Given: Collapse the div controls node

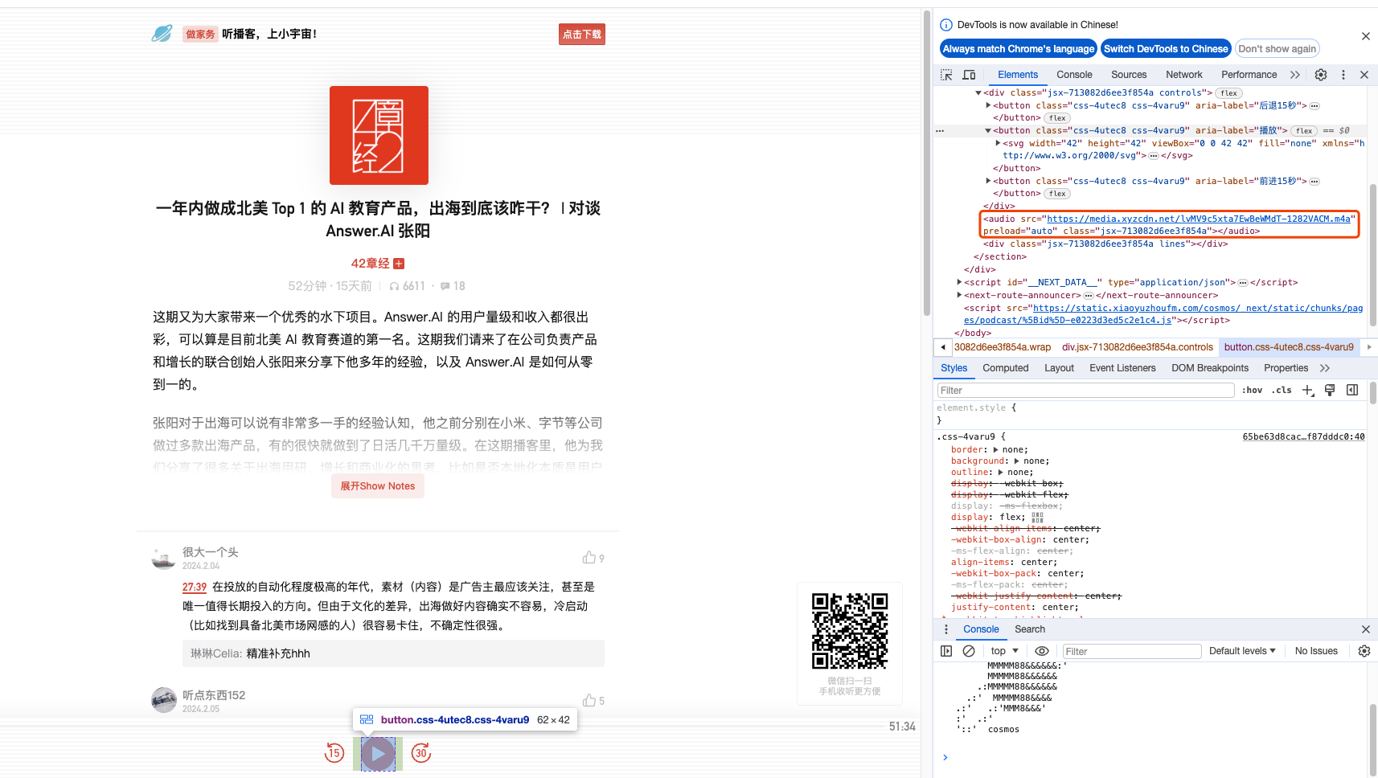Looking at the screenshot, I should 978,93.
